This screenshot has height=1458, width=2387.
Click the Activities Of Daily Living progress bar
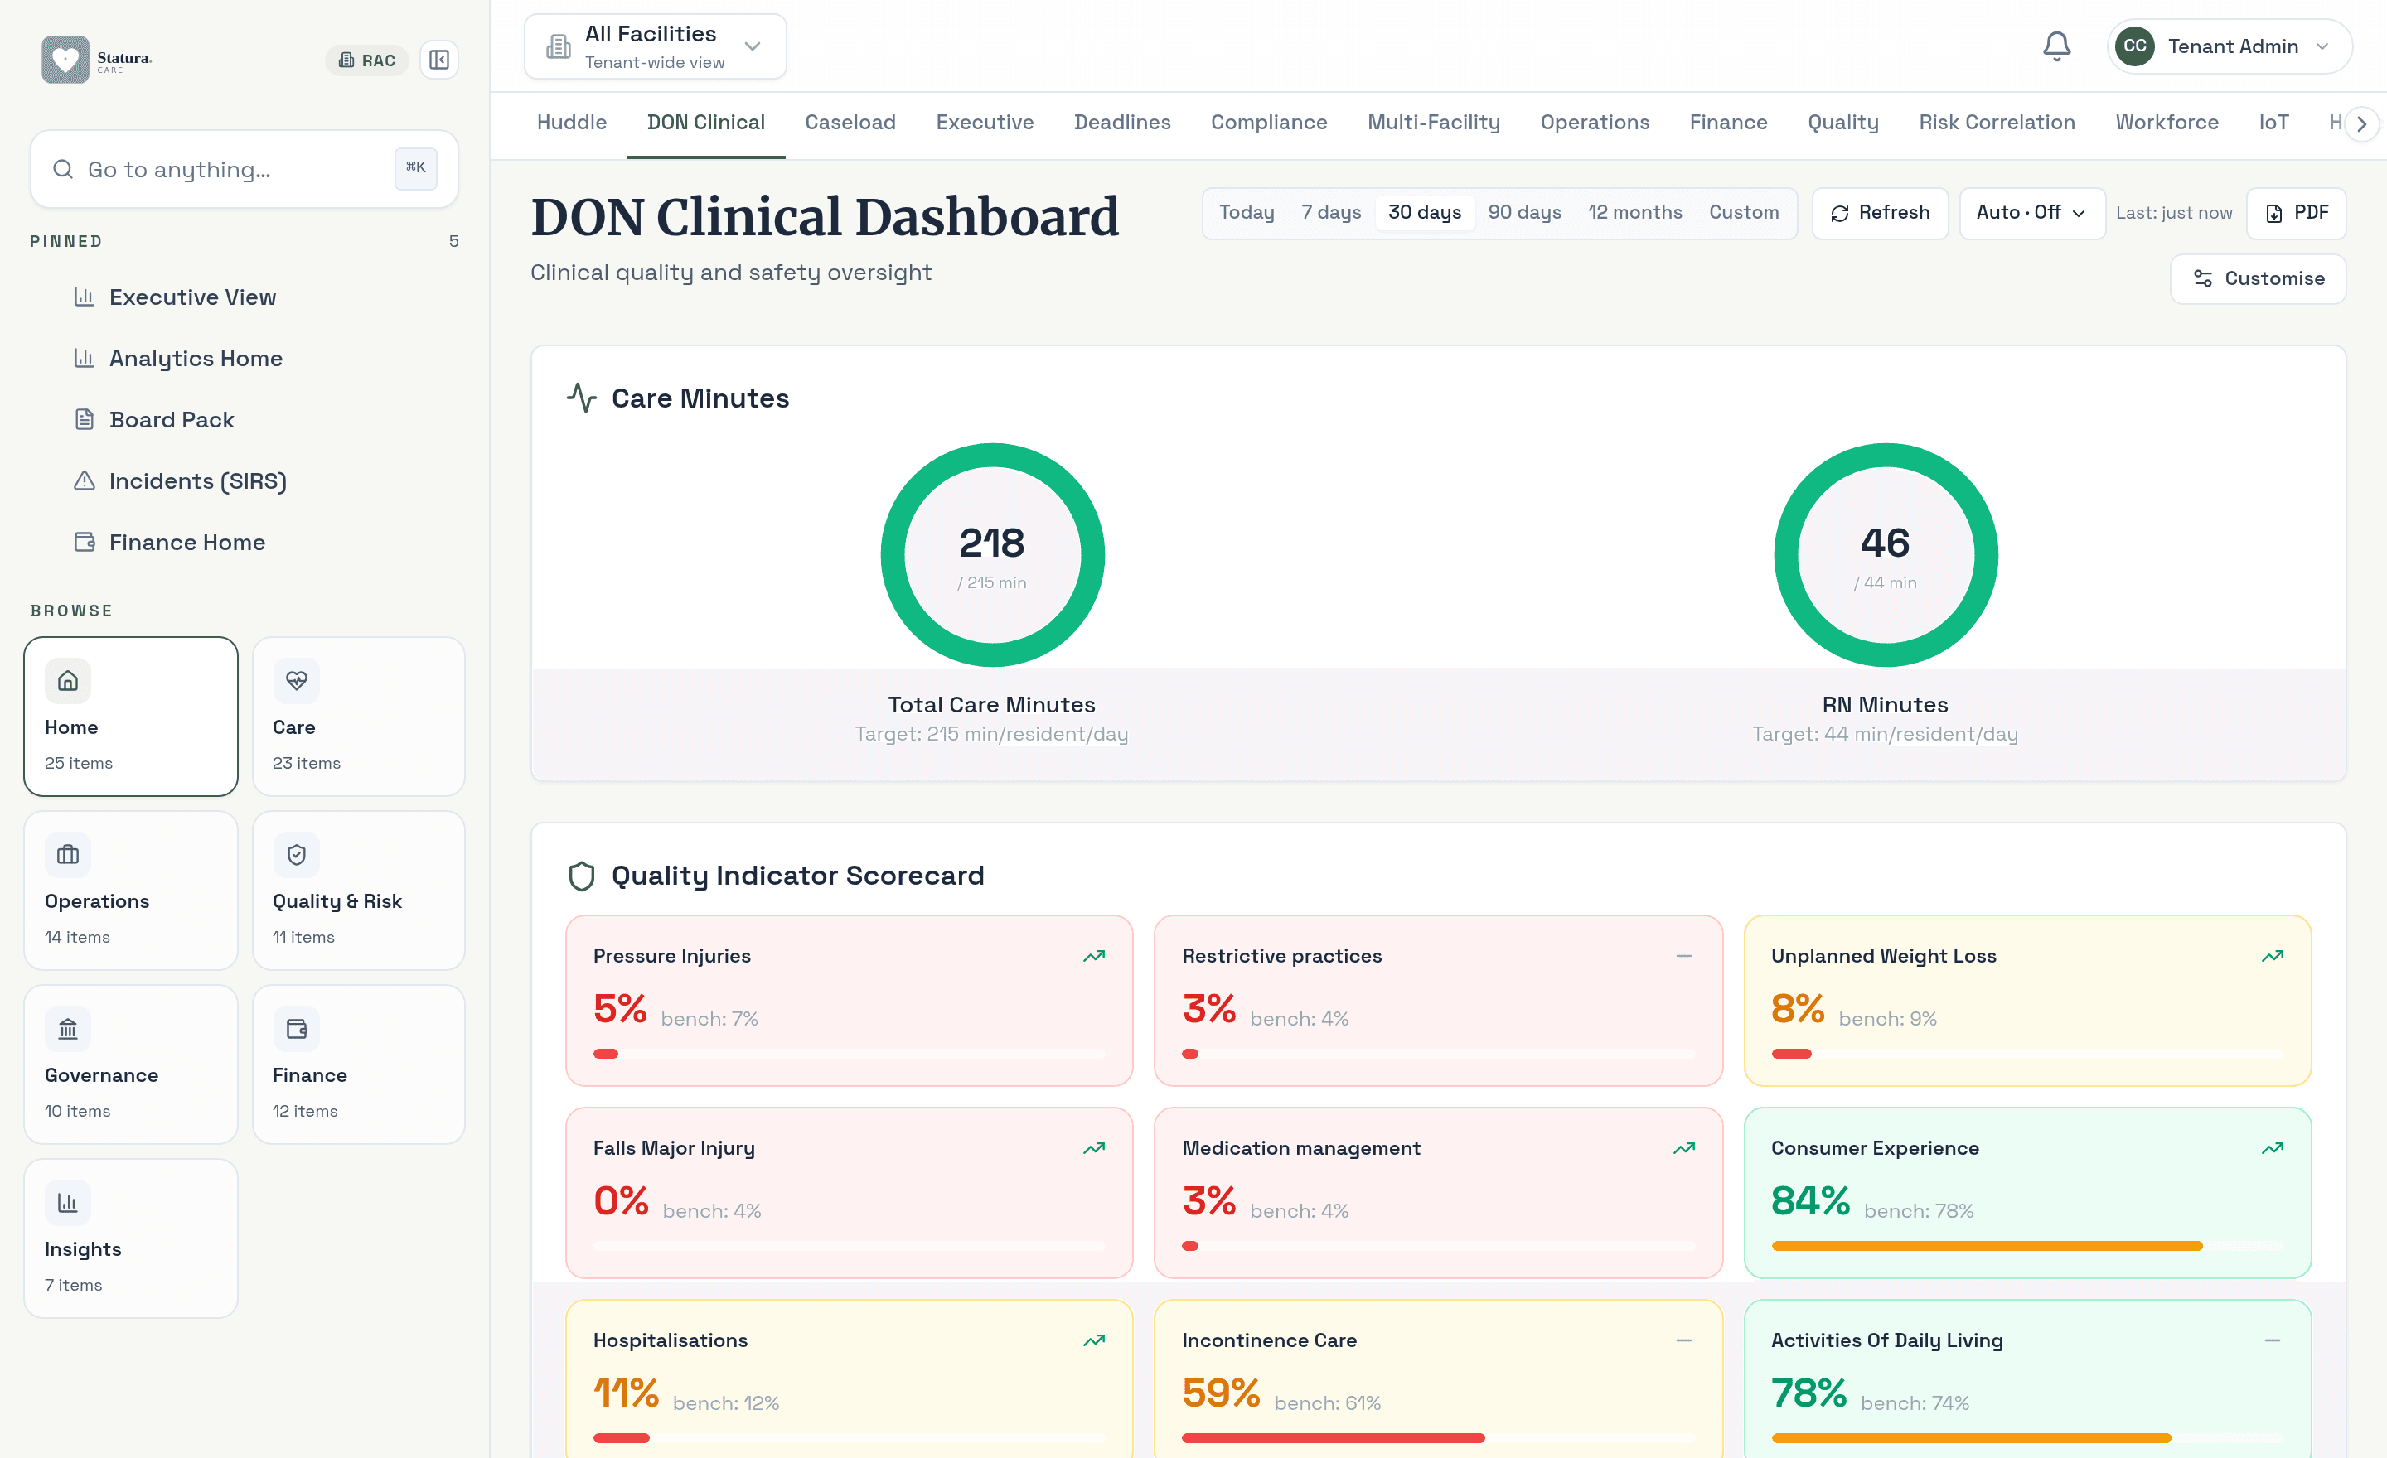[2026, 1437]
